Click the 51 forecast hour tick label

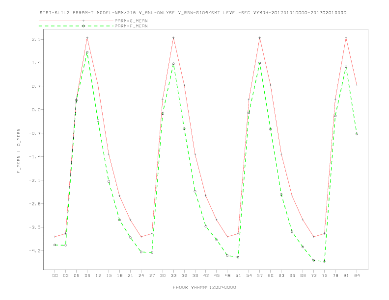click(x=238, y=275)
